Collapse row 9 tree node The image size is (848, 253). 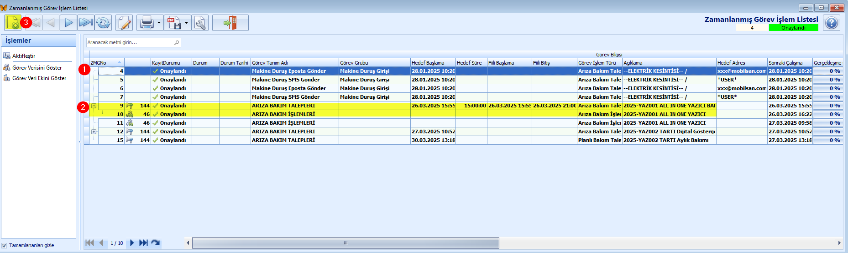[x=94, y=106]
